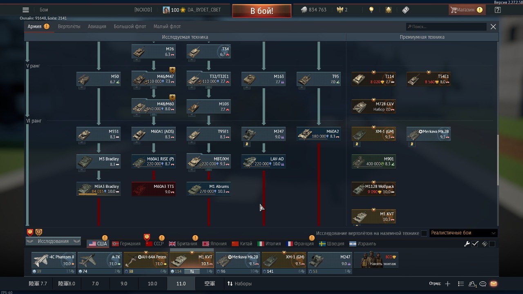Select the 空軍 preset button
This screenshot has height=294, width=523.
tap(210, 283)
